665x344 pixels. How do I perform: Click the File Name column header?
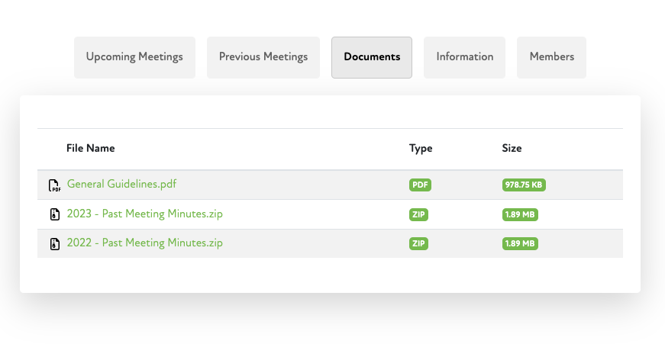90,149
